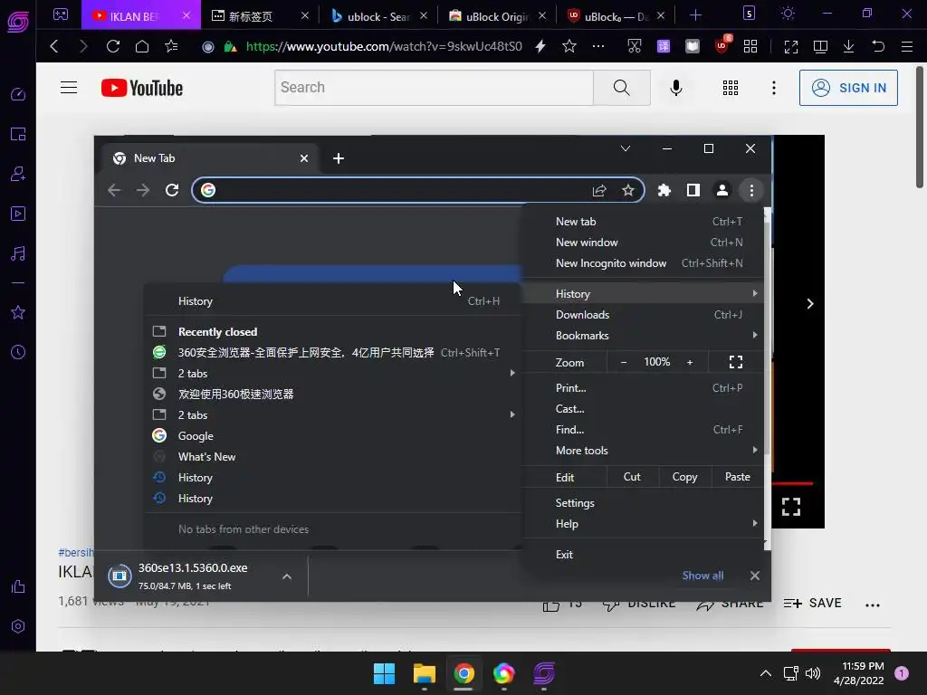Click Chrome icon on the taskbar
This screenshot has height=695, width=927.
pos(463,673)
